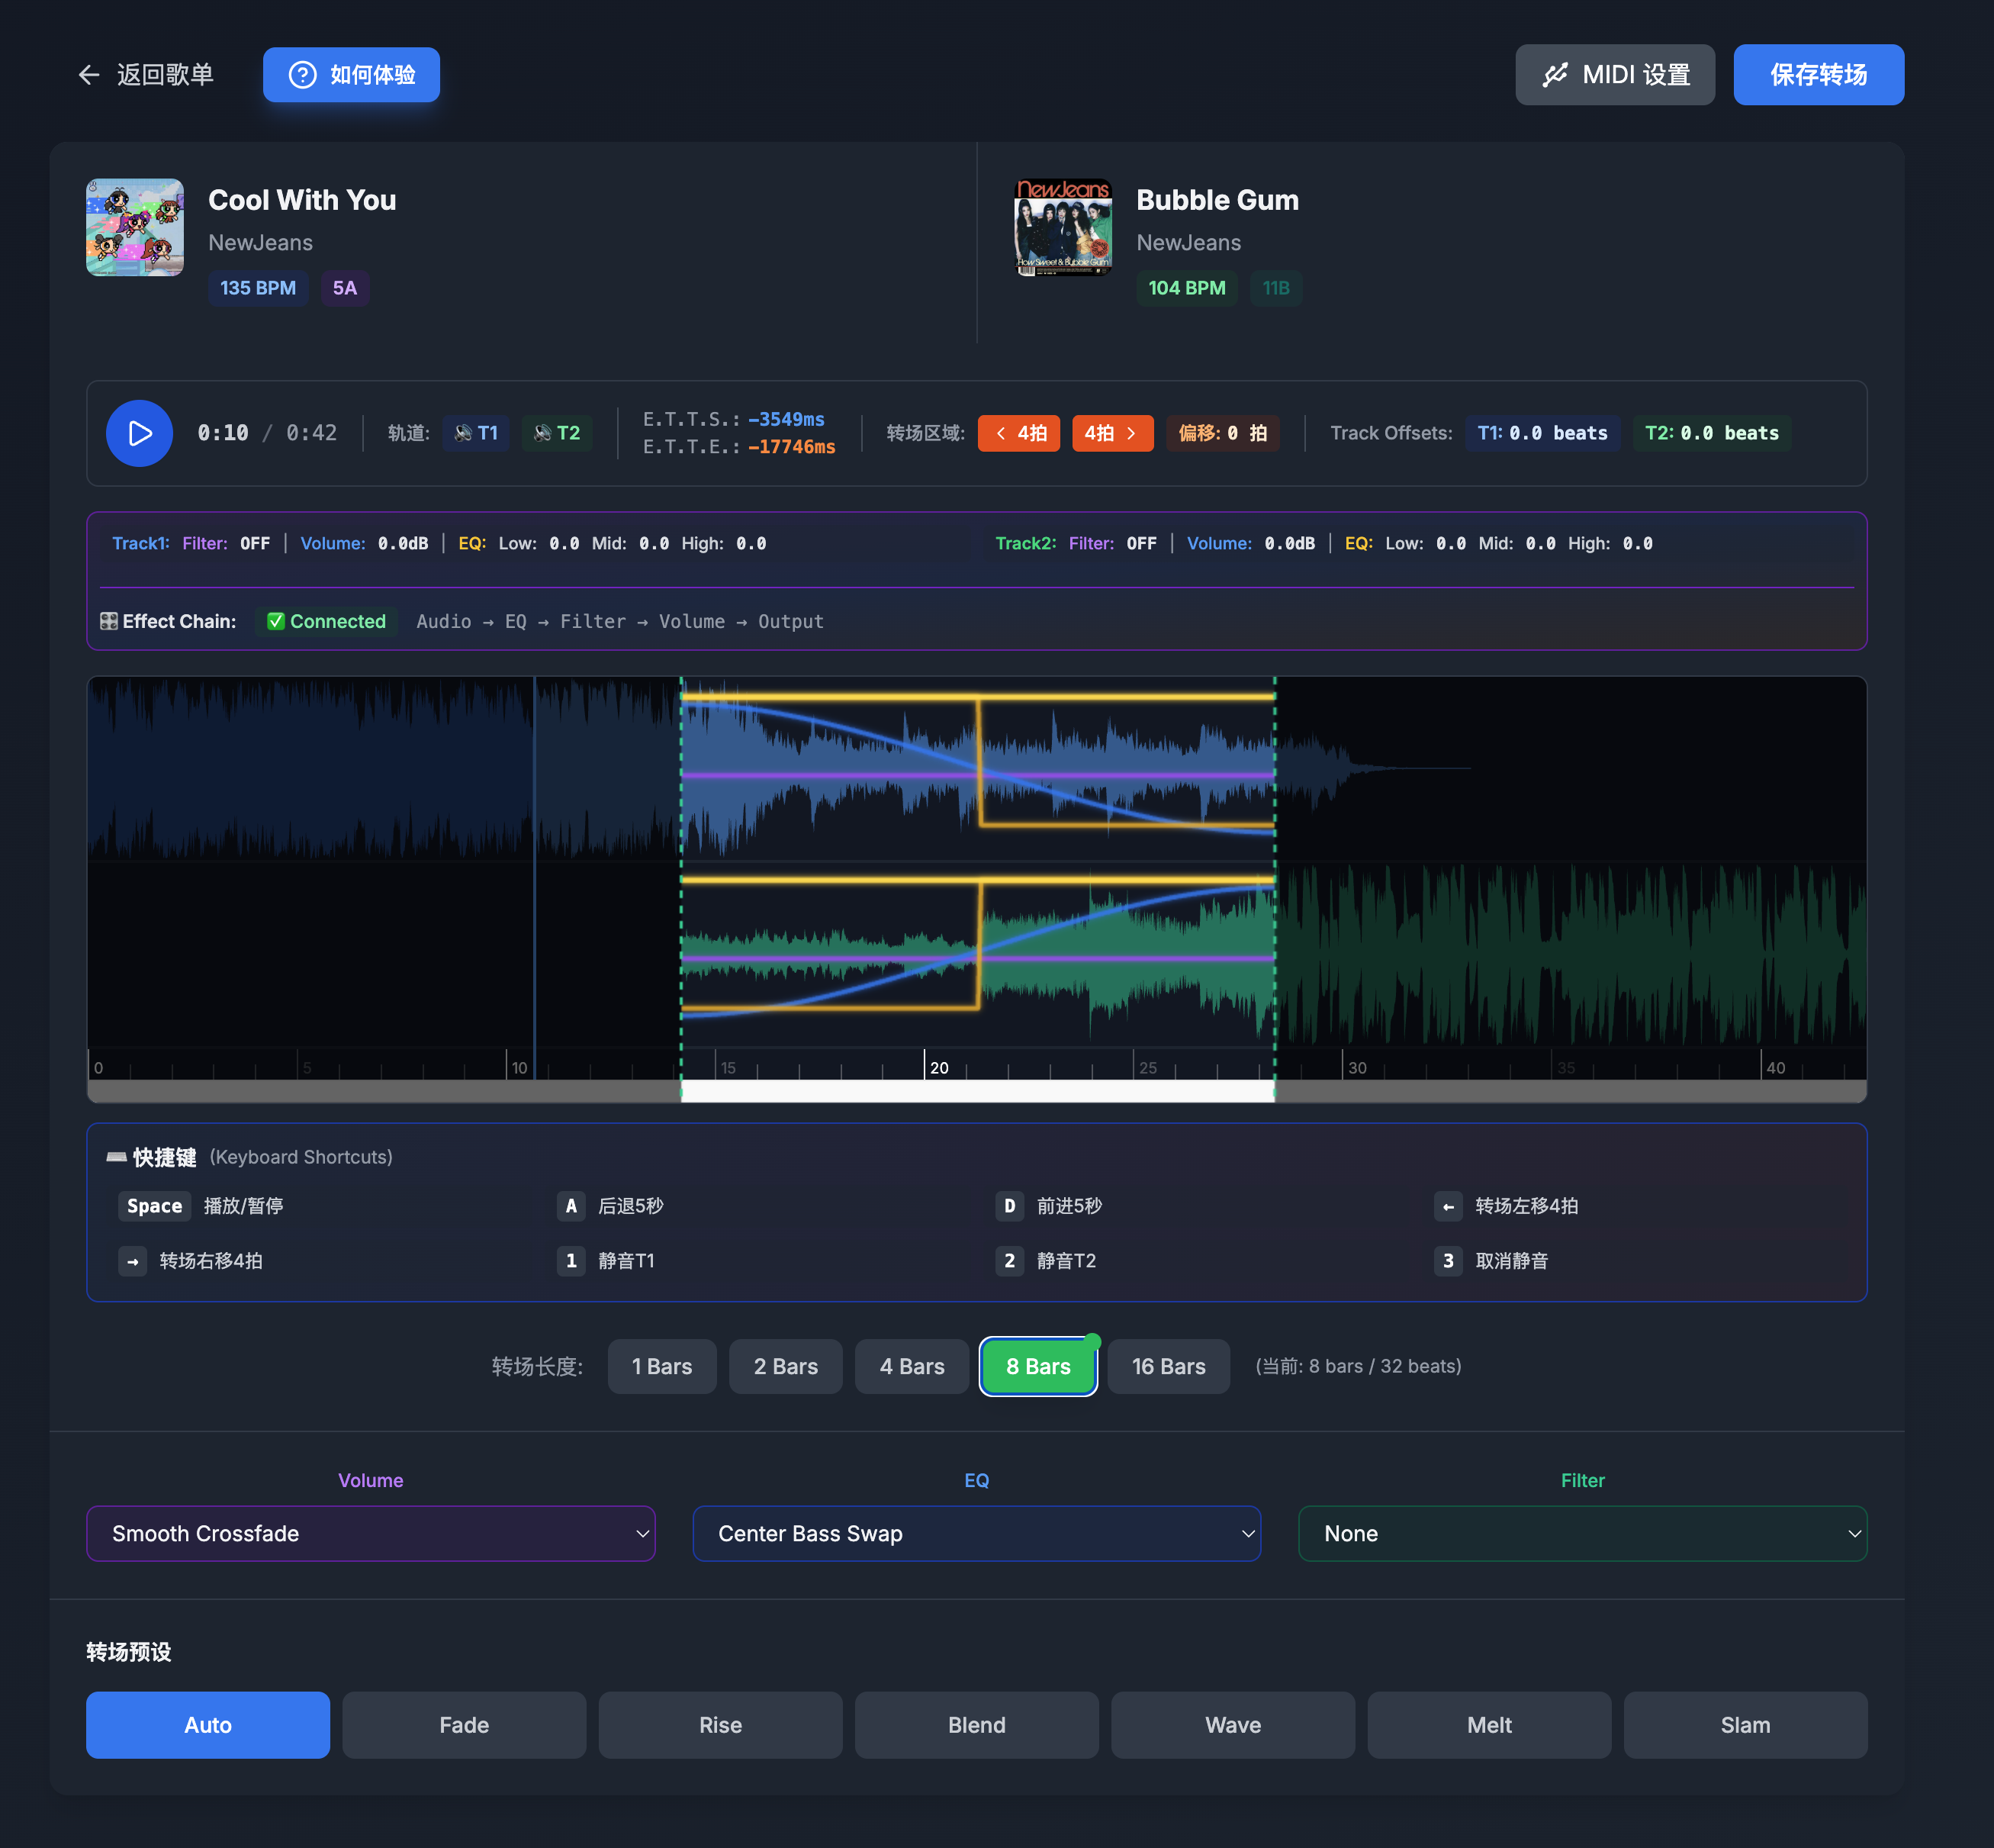Select 1 Bars transition length
The width and height of the screenshot is (1994, 1848).
click(661, 1366)
